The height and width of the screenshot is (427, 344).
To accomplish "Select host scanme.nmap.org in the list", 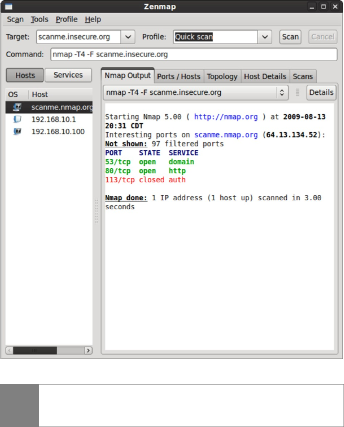I will 49,107.
